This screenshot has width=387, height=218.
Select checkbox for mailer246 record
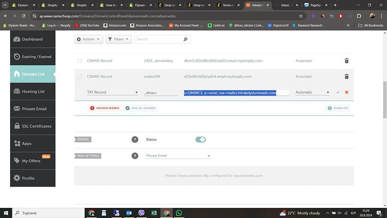(x=80, y=76)
